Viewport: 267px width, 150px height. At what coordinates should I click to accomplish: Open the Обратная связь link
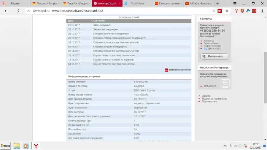click(x=212, y=46)
